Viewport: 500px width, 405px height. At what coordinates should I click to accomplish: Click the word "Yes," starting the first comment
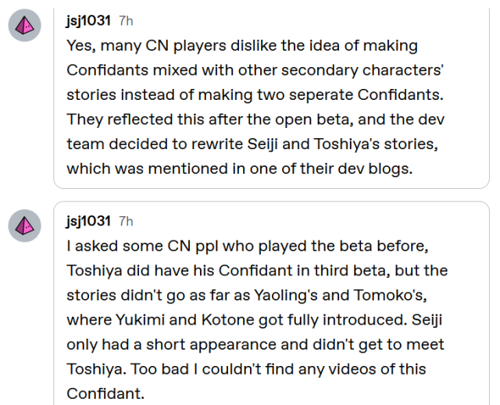(x=81, y=46)
